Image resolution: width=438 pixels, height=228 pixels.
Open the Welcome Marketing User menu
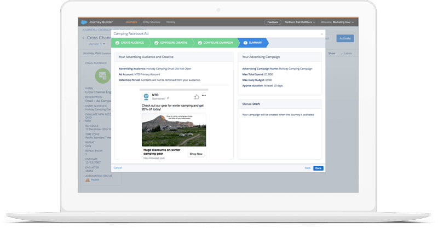point(336,22)
